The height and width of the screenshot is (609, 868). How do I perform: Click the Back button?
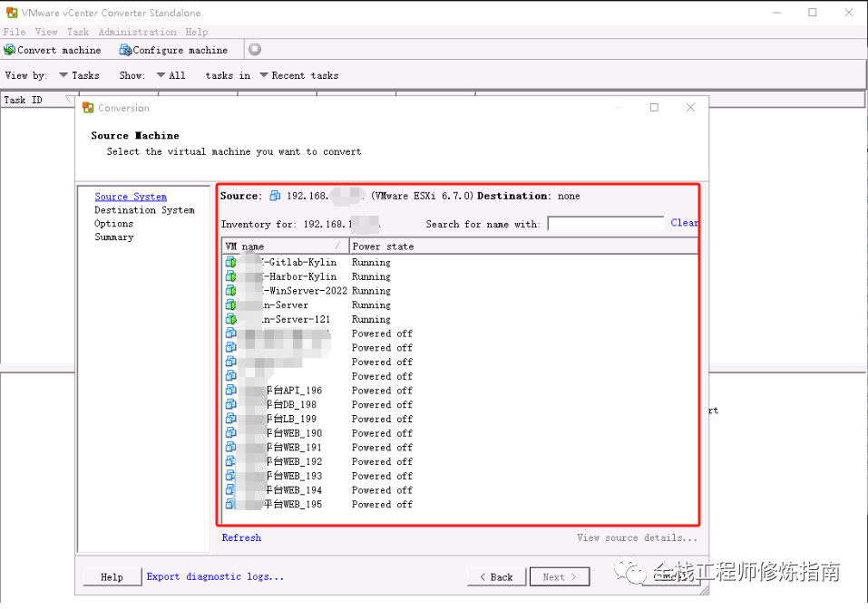[496, 577]
